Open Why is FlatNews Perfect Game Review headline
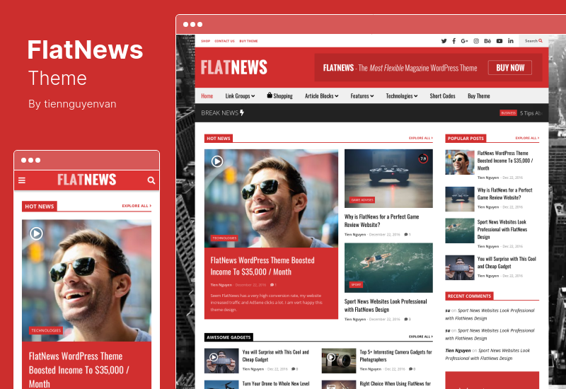 pyautogui.click(x=381, y=221)
